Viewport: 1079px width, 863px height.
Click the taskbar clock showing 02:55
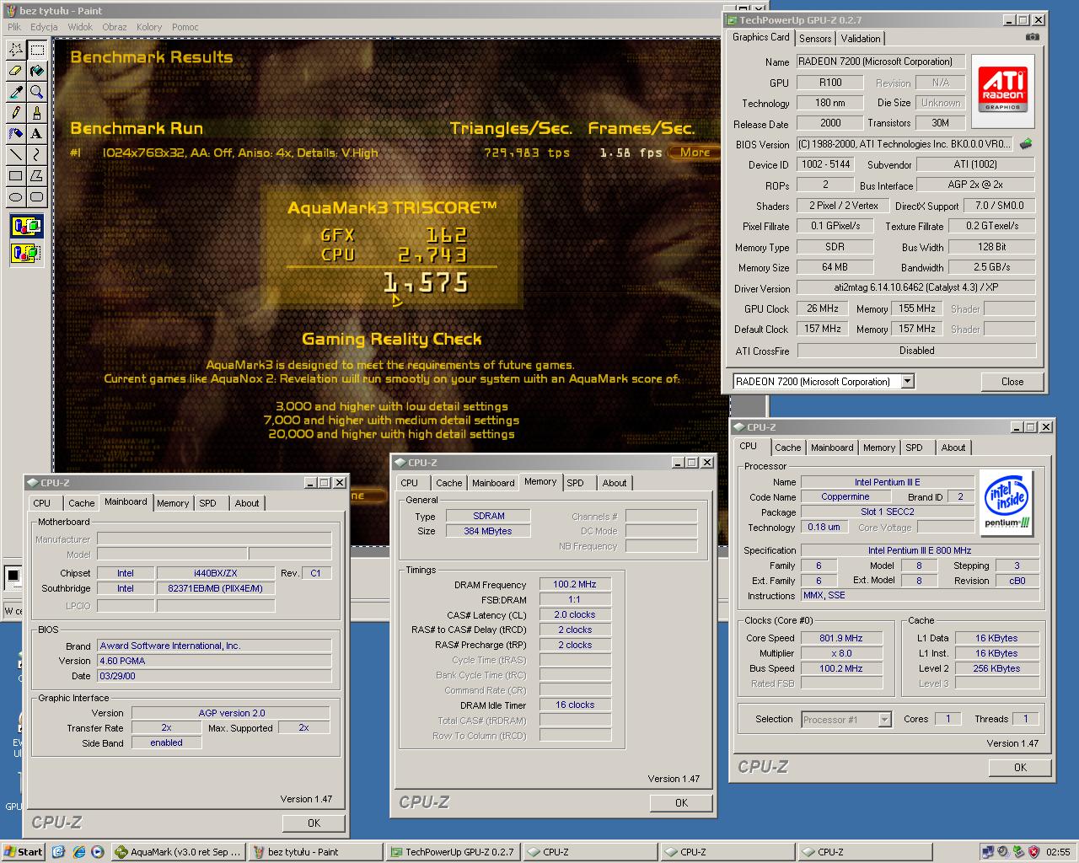[x=1058, y=852]
